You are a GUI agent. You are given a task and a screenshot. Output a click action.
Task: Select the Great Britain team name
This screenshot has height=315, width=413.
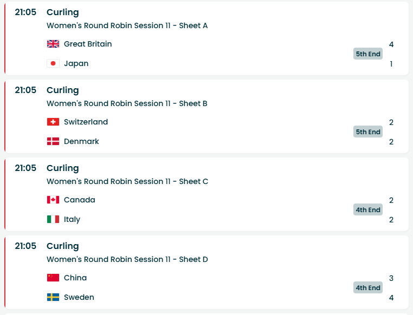(88, 44)
